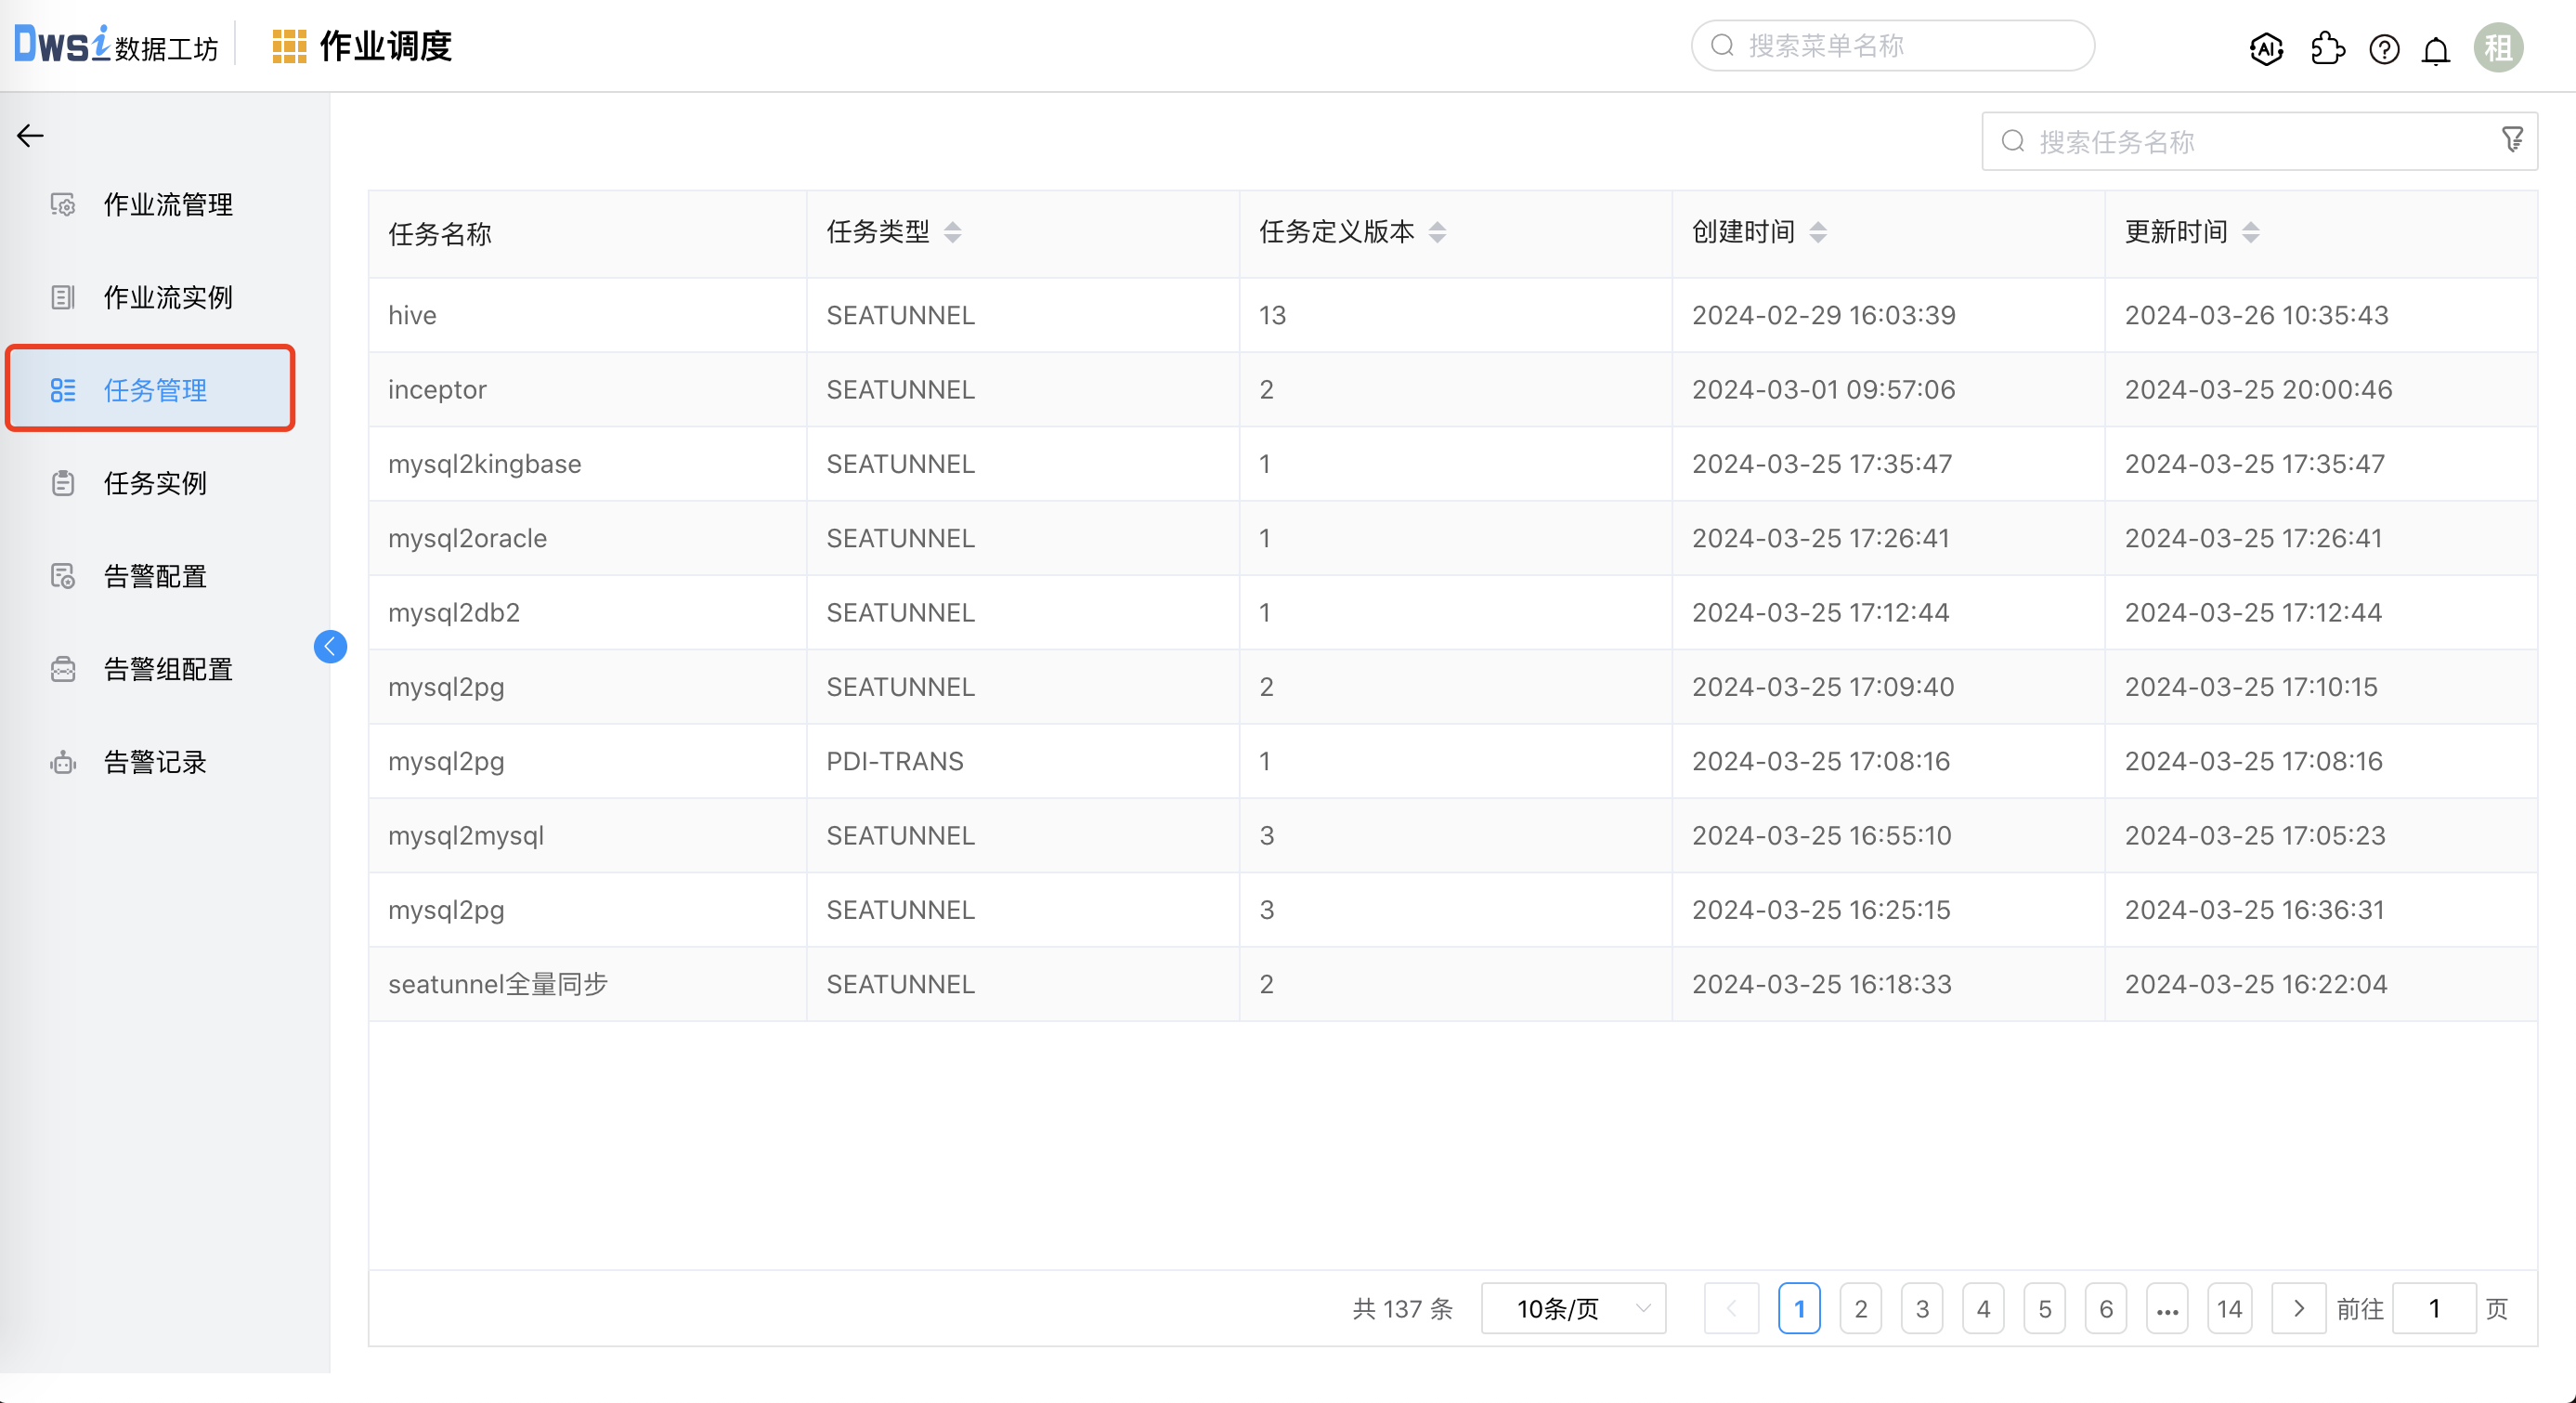Select 告警配置 menu item
This screenshot has width=2576, height=1403.
point(155,576)
